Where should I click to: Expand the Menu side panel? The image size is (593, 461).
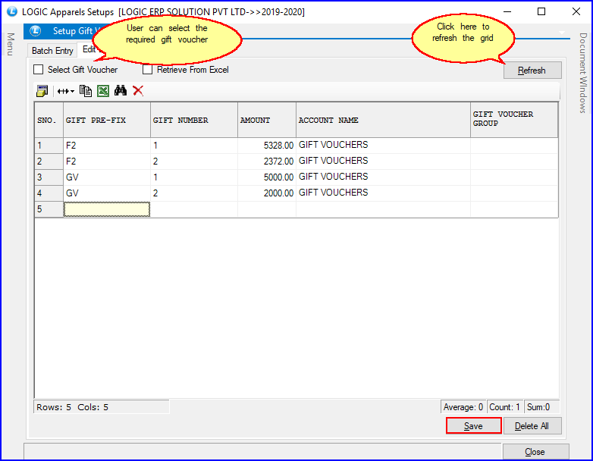click(11, 44)
